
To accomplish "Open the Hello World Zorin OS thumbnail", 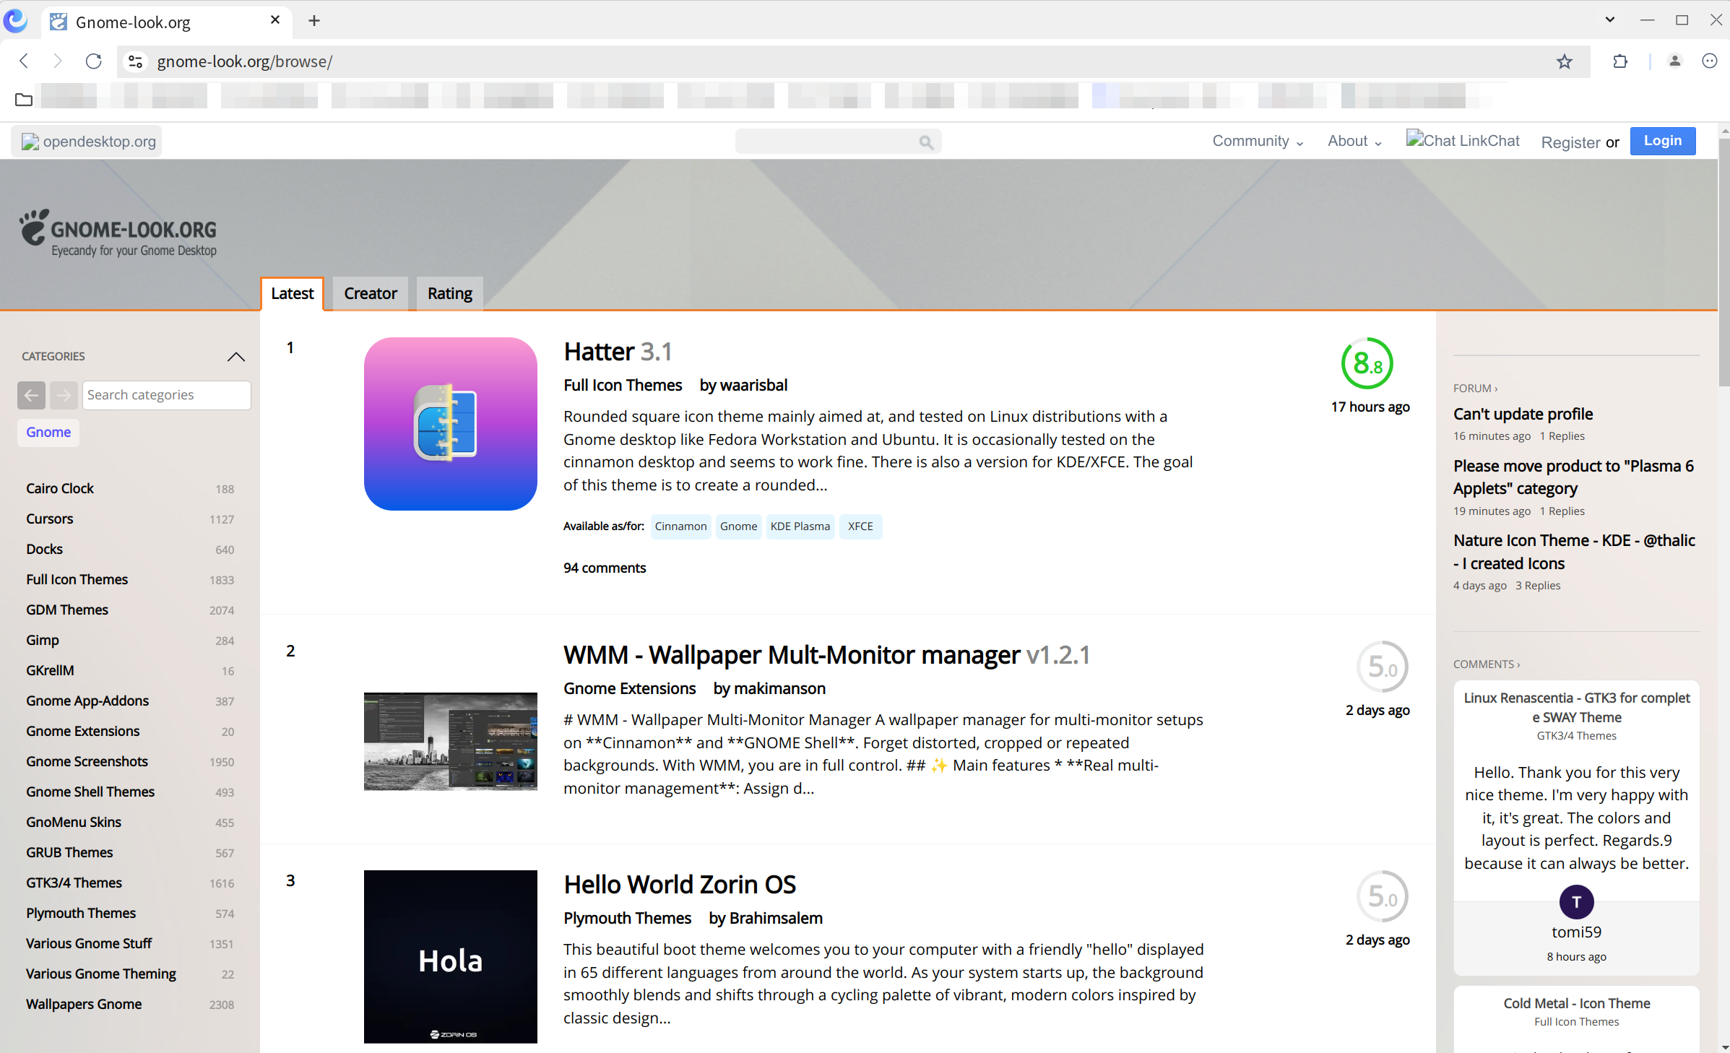I will pyautogui.click(x=450, y=956).
